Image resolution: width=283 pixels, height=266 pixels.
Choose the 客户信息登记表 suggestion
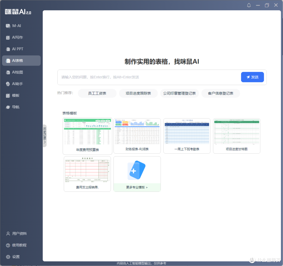[x=221, y=93]
